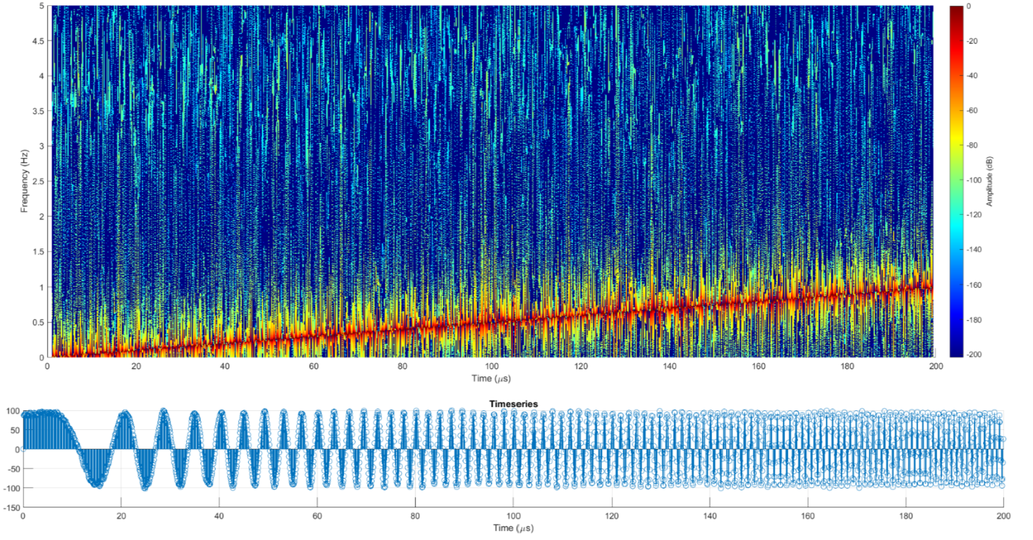The width and height of the screenshot is (1033, 540).
Task: Click the "140" tick on spectrogram time axis
Action: (670, 367)
